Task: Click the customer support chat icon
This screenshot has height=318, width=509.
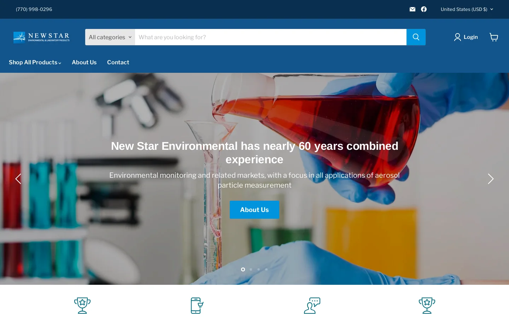Action: [312, 306]
